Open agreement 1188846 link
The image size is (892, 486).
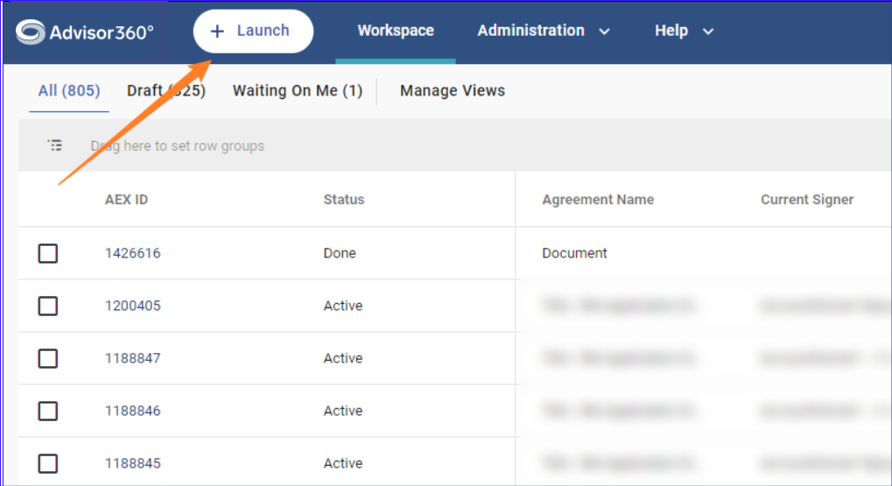132,411
